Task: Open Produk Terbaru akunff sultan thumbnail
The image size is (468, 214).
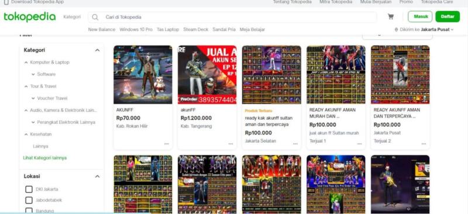Action: tap(271, 75)
